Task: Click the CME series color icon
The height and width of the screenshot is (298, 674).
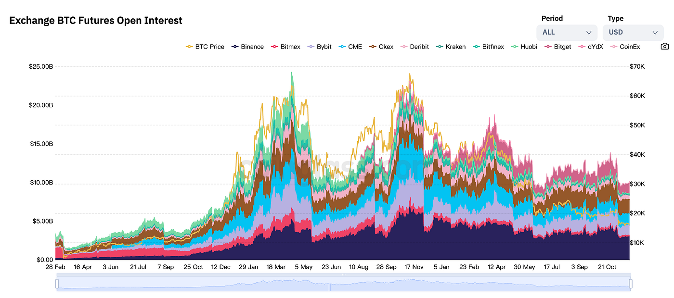Action: point(342,47)
